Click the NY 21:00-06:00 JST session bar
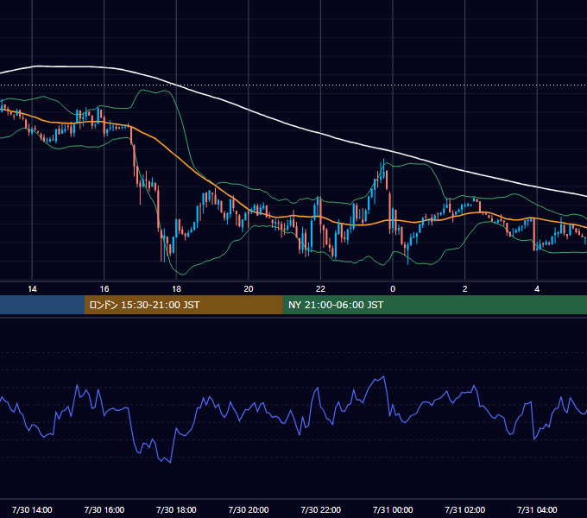This screenshot has width=587, height=518. click(x=434, y=305)
